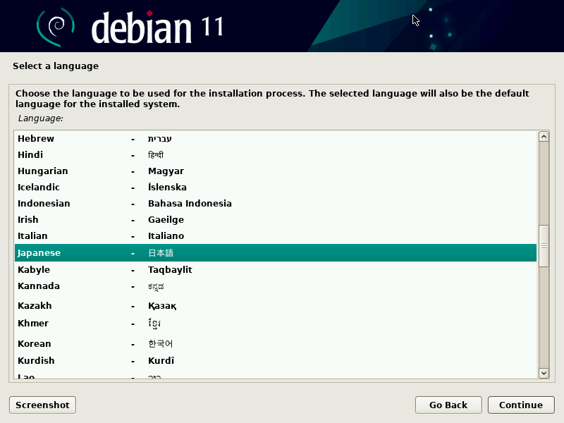
Task: Select Korean language row
Action: point(276,344)
